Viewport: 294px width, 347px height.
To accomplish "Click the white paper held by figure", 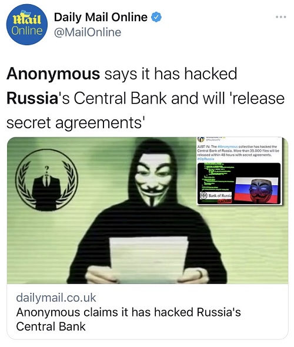I will tap(148, 259).
